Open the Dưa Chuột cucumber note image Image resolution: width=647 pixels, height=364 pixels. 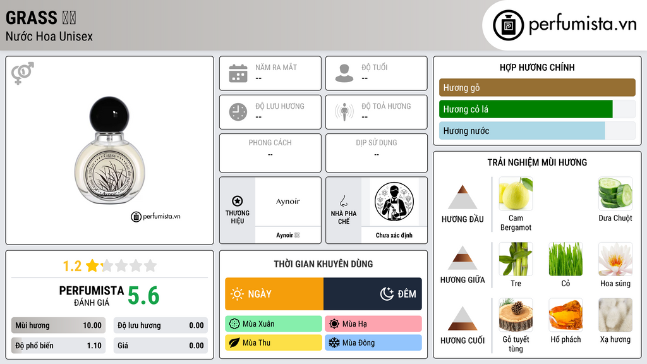615,193
